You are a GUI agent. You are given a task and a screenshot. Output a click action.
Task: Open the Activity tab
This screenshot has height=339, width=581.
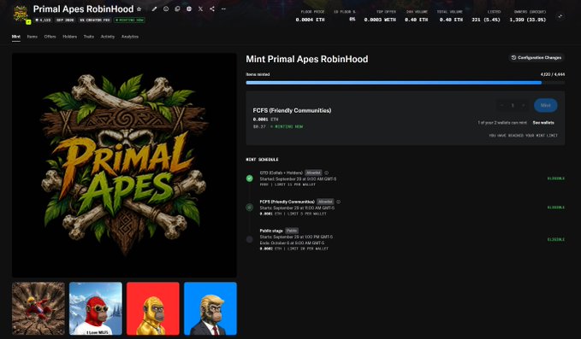click(x=108, y=37)
